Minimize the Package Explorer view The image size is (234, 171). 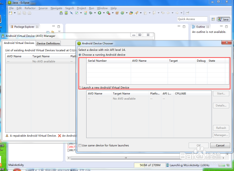click(53, 26)
